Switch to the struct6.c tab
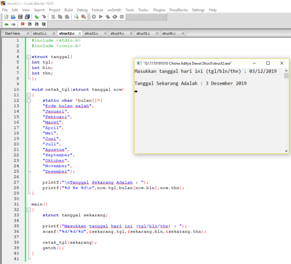Viewport: 291px width, 264px height. coord(169,33)
